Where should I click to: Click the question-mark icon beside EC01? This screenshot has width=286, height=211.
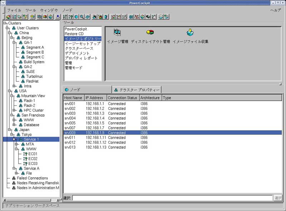tap(25, 154)
